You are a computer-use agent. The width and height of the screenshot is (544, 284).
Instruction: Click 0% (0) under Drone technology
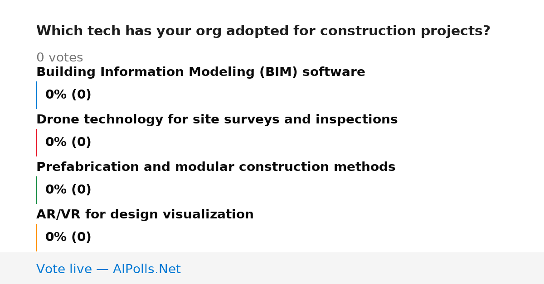(x=68, y=142)
